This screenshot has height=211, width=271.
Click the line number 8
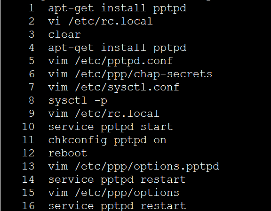click(x=32, y=100)
